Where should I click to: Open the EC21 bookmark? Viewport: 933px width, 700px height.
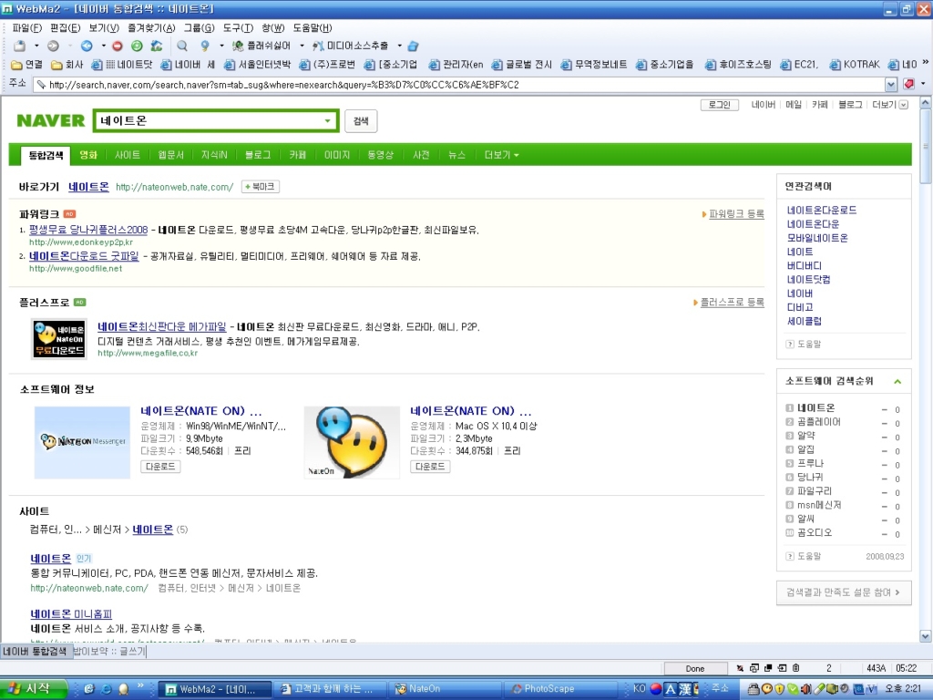(x=799, y=65)
